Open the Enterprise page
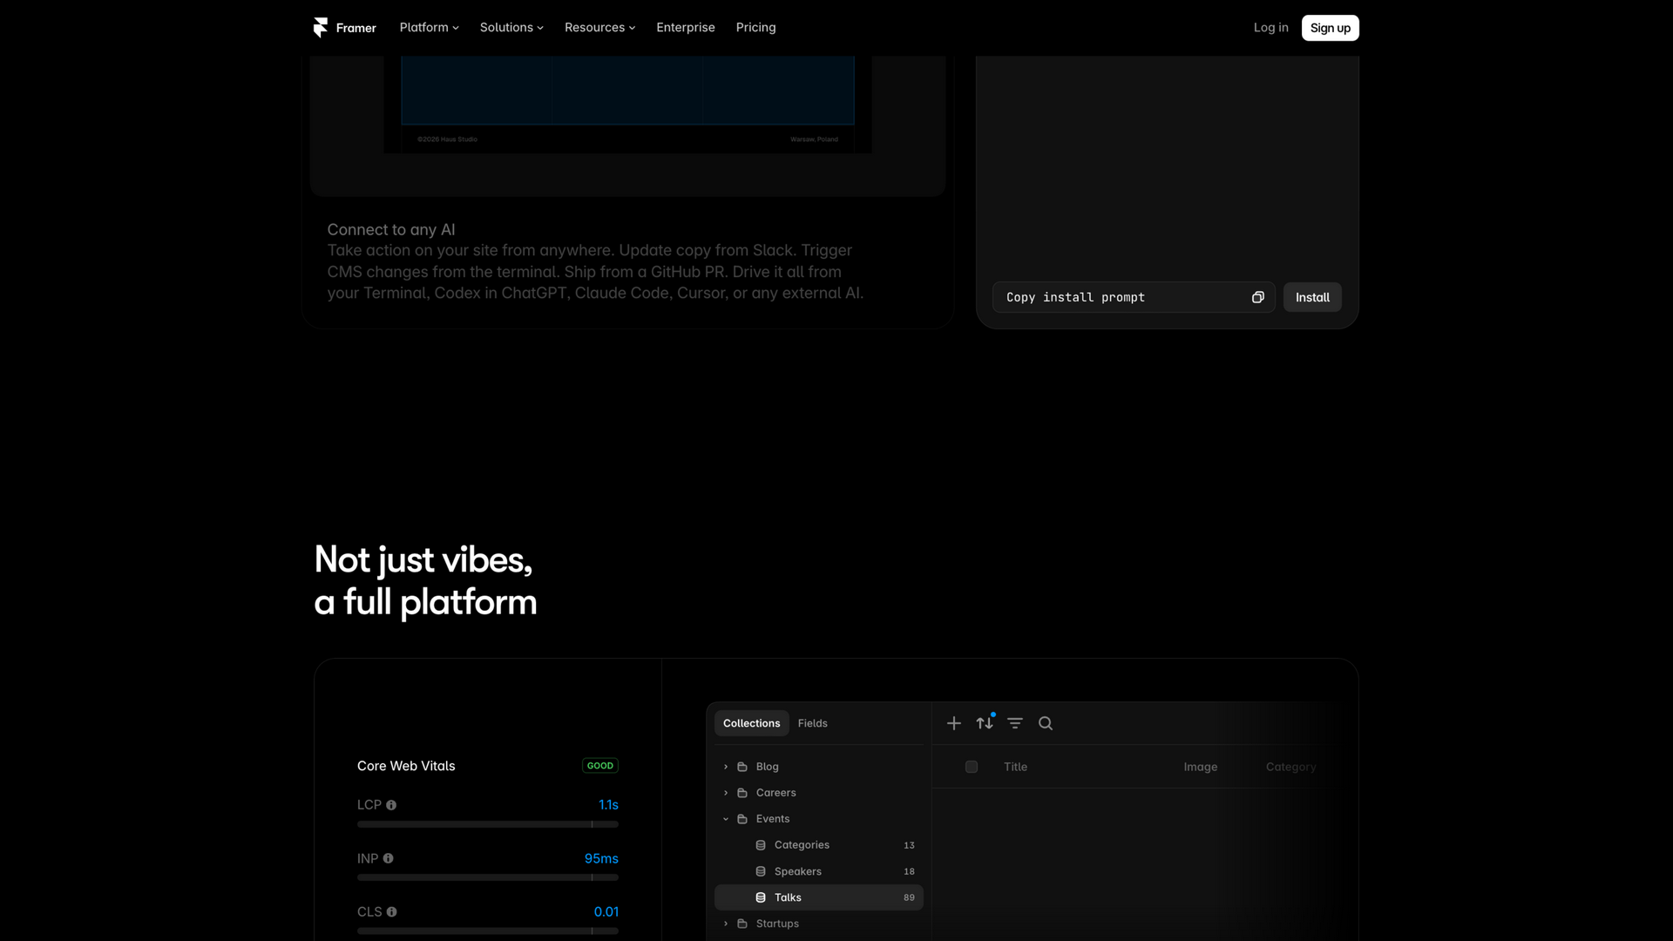 pyautogui.click(x=685, y=28)
